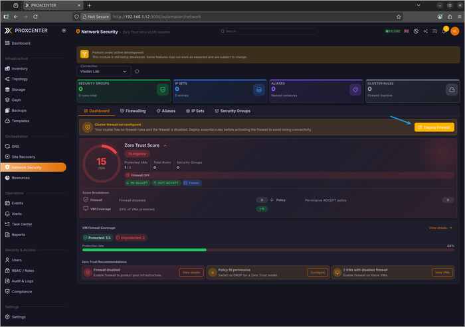Collapse the Zero Trust Score section

165,145
